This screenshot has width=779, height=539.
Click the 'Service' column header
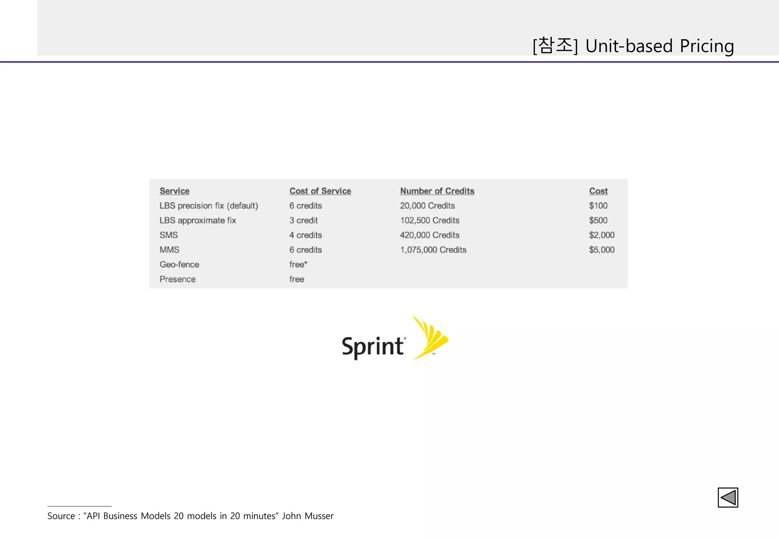coord(175,191)
